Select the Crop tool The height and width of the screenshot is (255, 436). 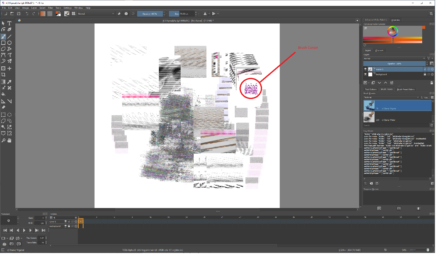(3, 75)
